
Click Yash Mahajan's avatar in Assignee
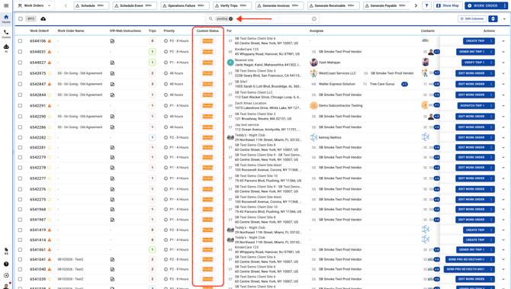313,63
